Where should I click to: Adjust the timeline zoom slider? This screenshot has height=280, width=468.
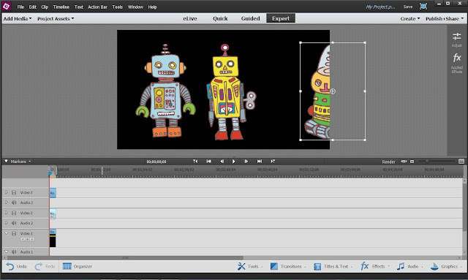tap(427, 161)
